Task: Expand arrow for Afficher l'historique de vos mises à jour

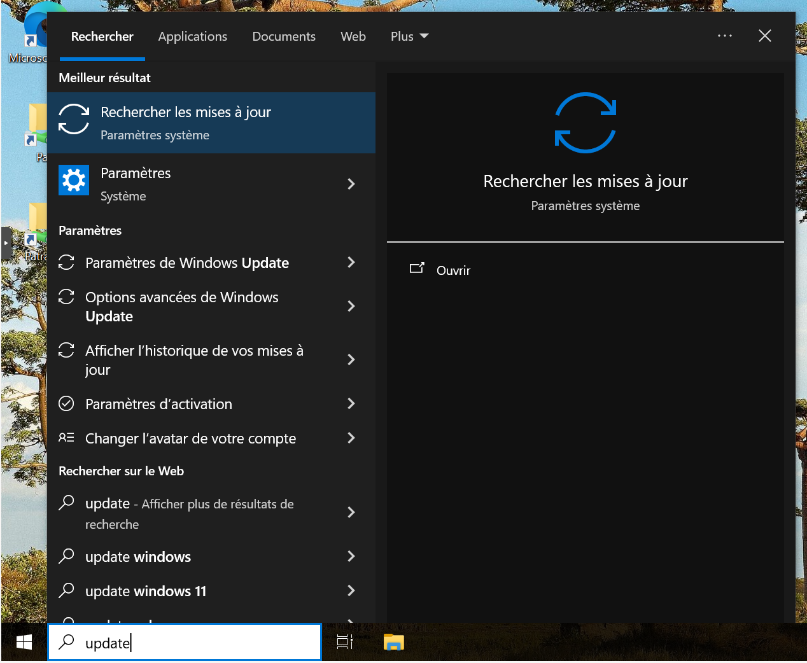Action: 351,359
